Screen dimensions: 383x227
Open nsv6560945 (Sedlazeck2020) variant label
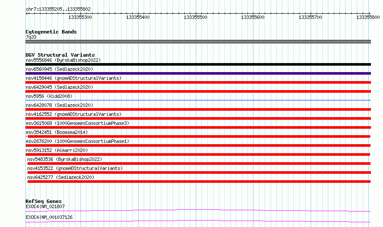pos(59,69)
